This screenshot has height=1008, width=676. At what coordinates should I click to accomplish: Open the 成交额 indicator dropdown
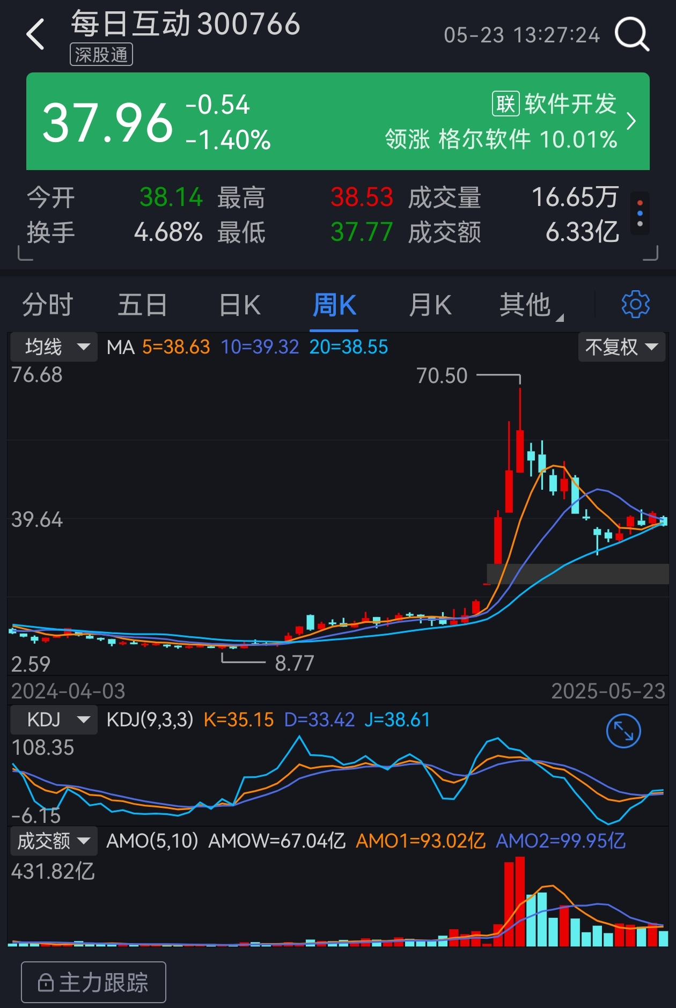click(54, 841)
